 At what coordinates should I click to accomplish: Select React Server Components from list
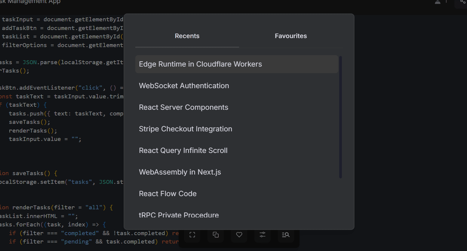237,107
